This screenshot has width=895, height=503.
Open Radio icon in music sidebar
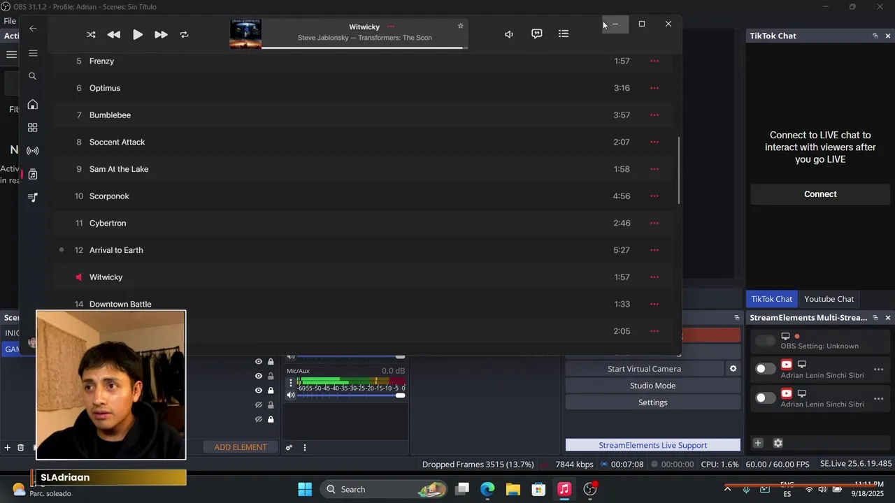point(33,151)
